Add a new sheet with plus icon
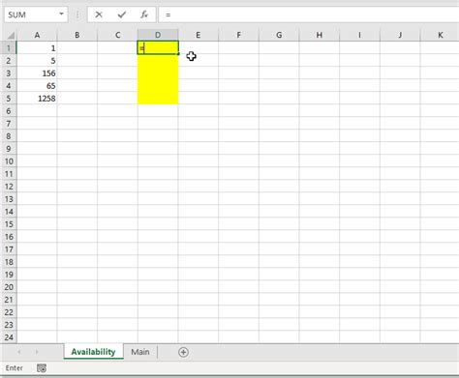The image size is (459, 378). [183, 352]
